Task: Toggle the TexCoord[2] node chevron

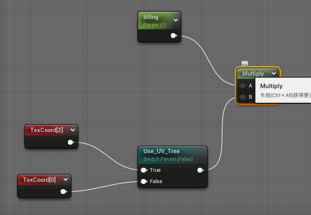Action: (x=73, y=130)
